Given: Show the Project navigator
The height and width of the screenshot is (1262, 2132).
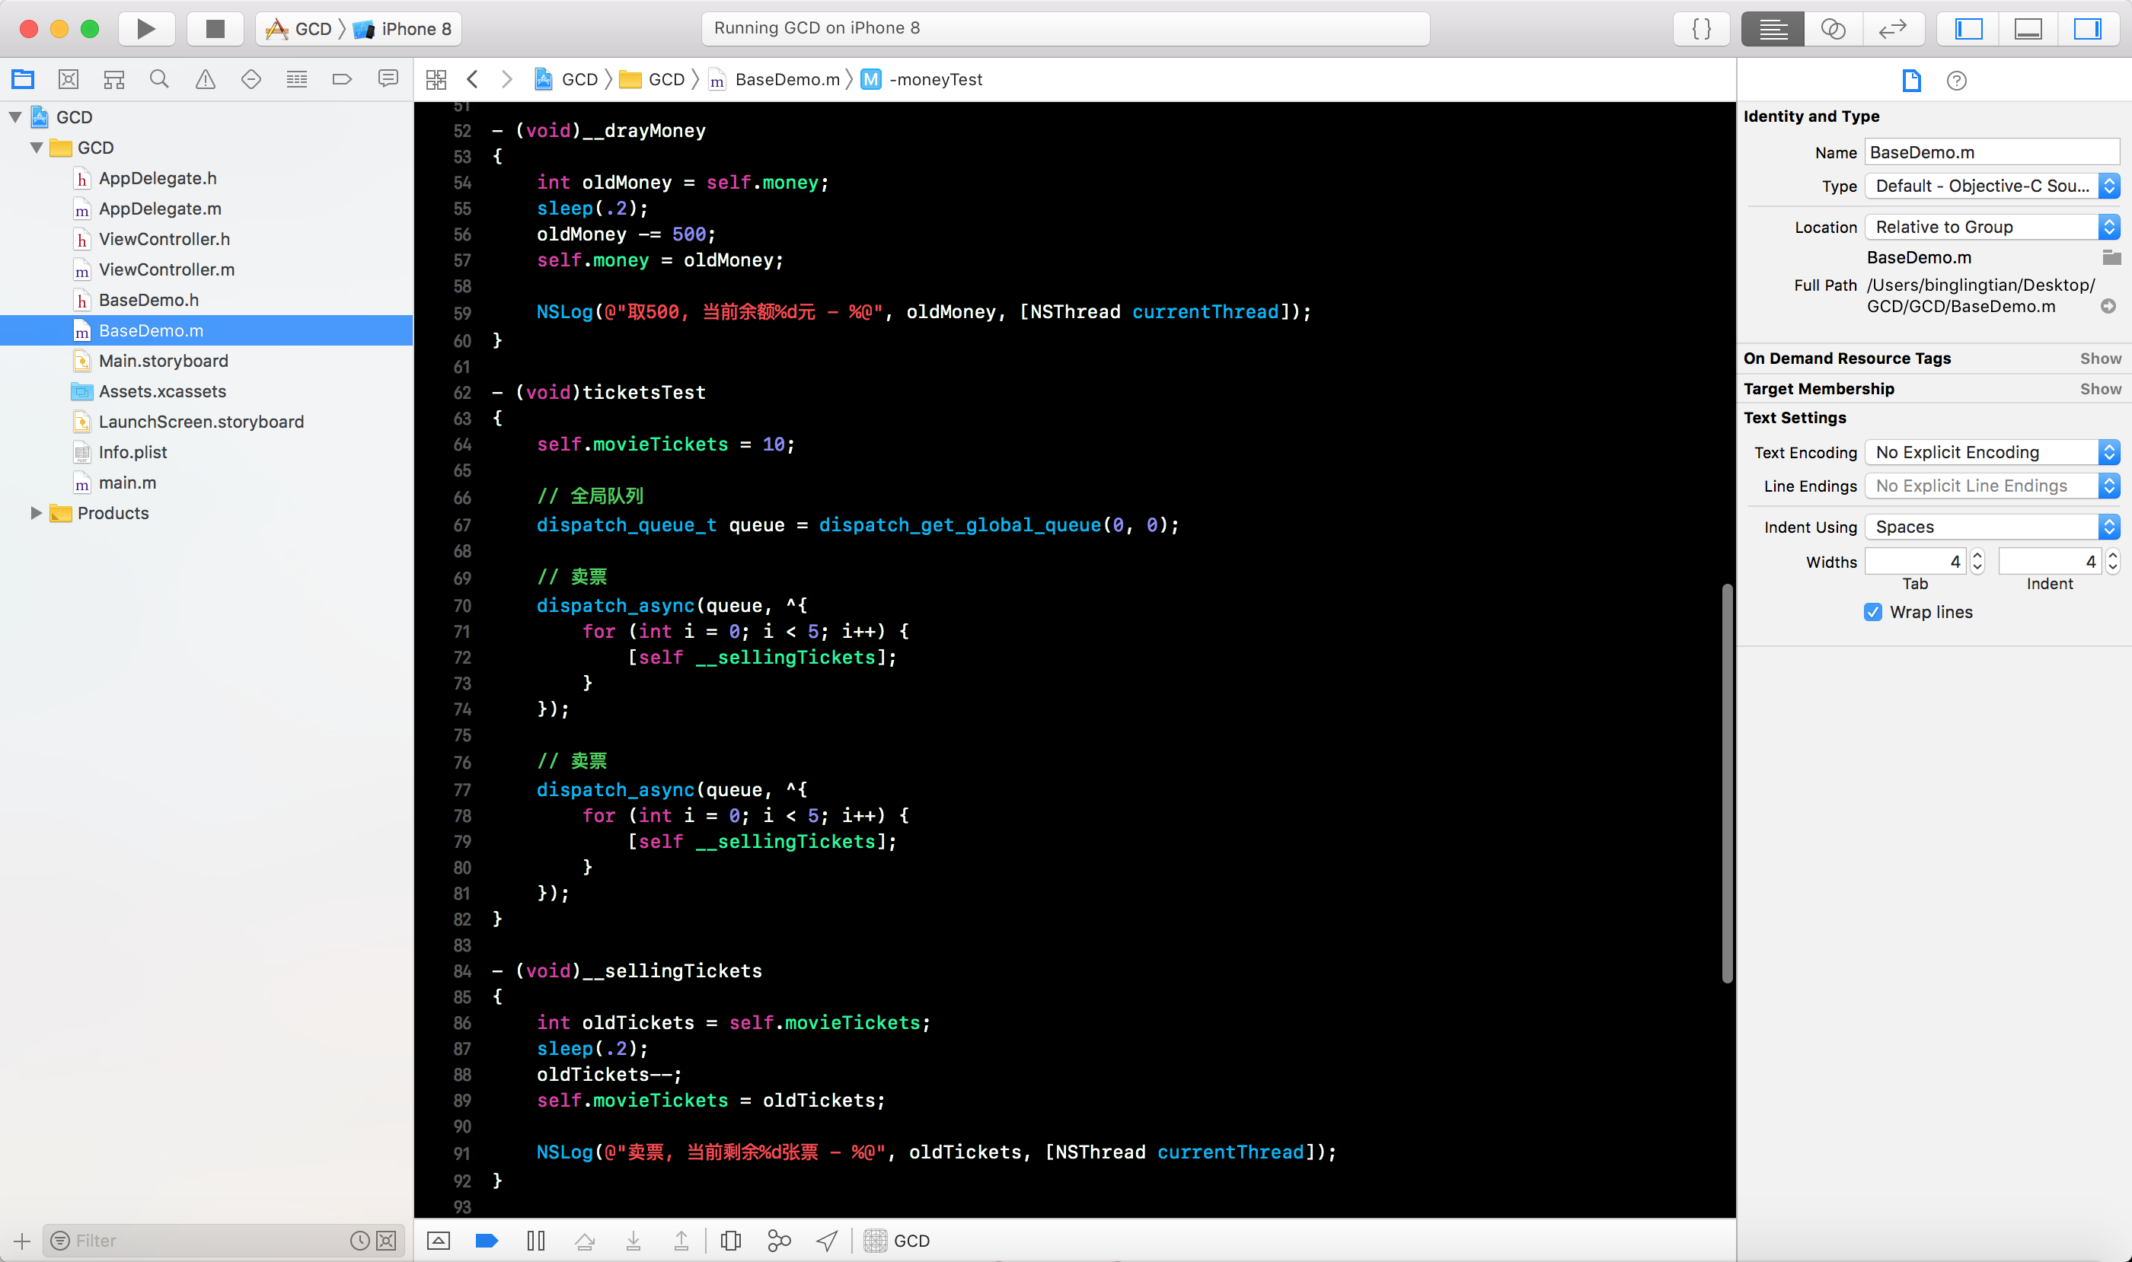Looking at the screenshot, I should point(23,79).
